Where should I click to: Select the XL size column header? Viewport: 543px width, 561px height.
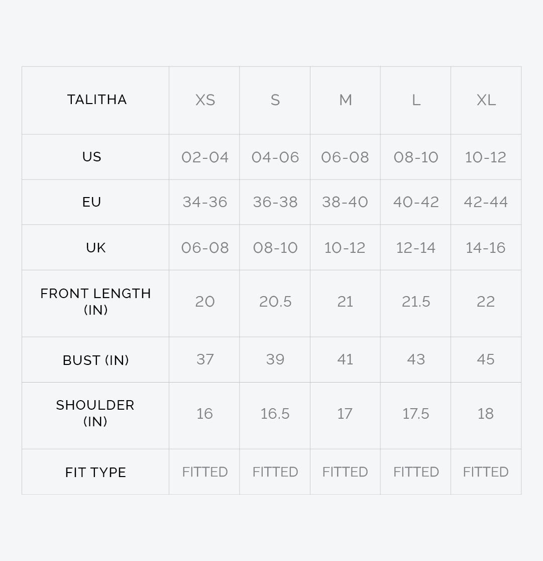tap(486, 100)
